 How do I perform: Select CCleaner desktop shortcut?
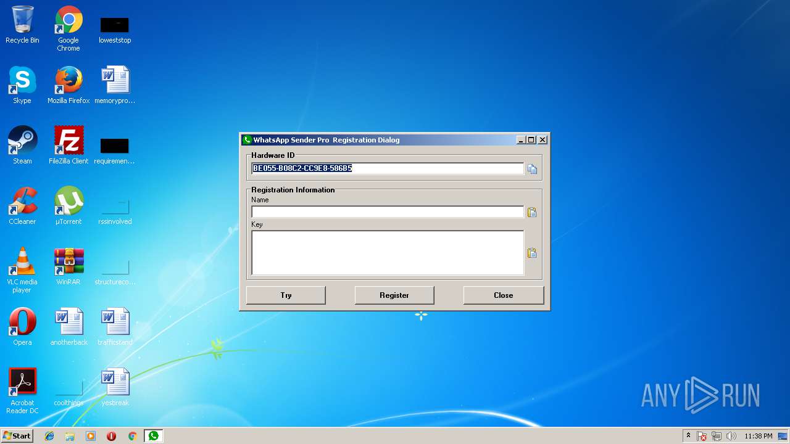click(22, 206)
